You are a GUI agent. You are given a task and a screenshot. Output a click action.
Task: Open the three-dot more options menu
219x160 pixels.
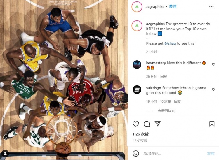click(211, 7)
